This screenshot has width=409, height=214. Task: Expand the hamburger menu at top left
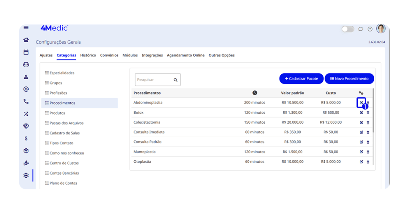point(26,27)
